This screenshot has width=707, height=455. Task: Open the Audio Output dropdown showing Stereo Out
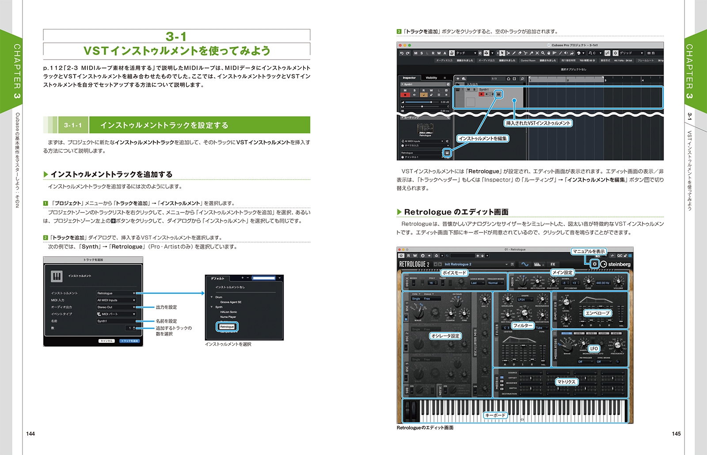[116, 307]
